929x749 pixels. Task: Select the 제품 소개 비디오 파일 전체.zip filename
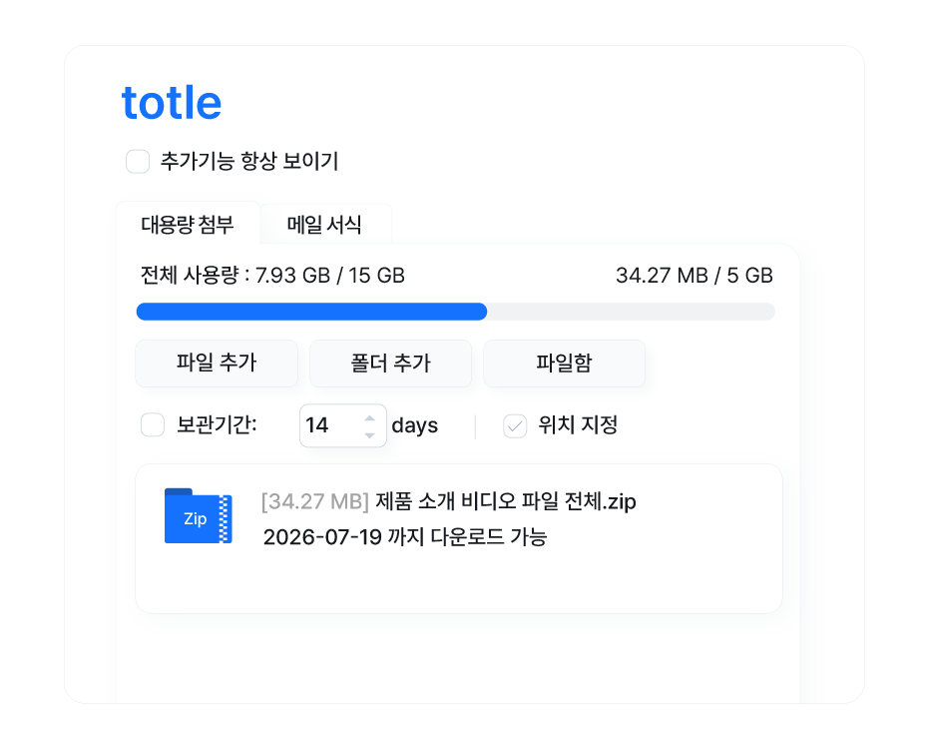(x=506, y=501)
